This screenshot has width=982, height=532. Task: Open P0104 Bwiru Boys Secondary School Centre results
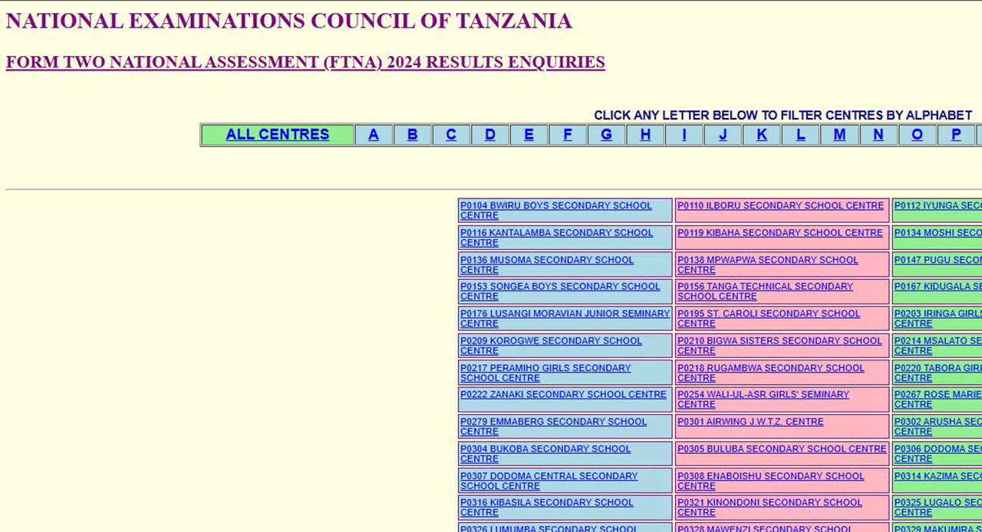pos(555,211)
